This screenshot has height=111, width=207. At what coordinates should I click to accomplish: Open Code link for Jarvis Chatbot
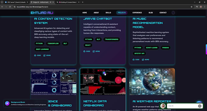tap(87, 52)
